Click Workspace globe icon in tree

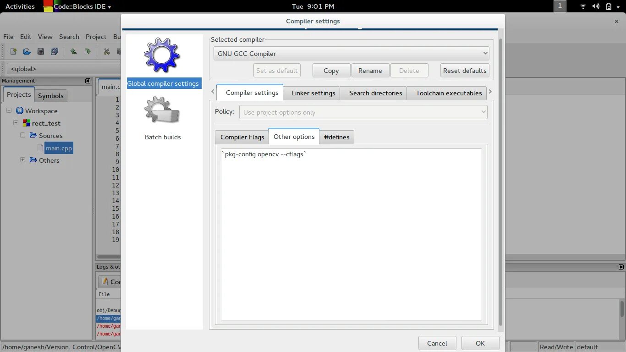point(19,110)
